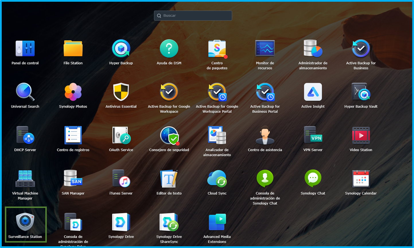The width and height of the screenshot is (414, 248).
Task: Open File Station folder icon
Action: click(73, 48)
